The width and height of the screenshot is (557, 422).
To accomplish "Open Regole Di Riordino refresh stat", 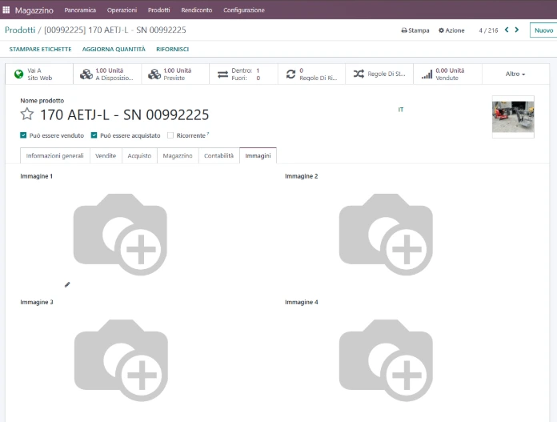I will pyautogui.click(x=311, y=74).
